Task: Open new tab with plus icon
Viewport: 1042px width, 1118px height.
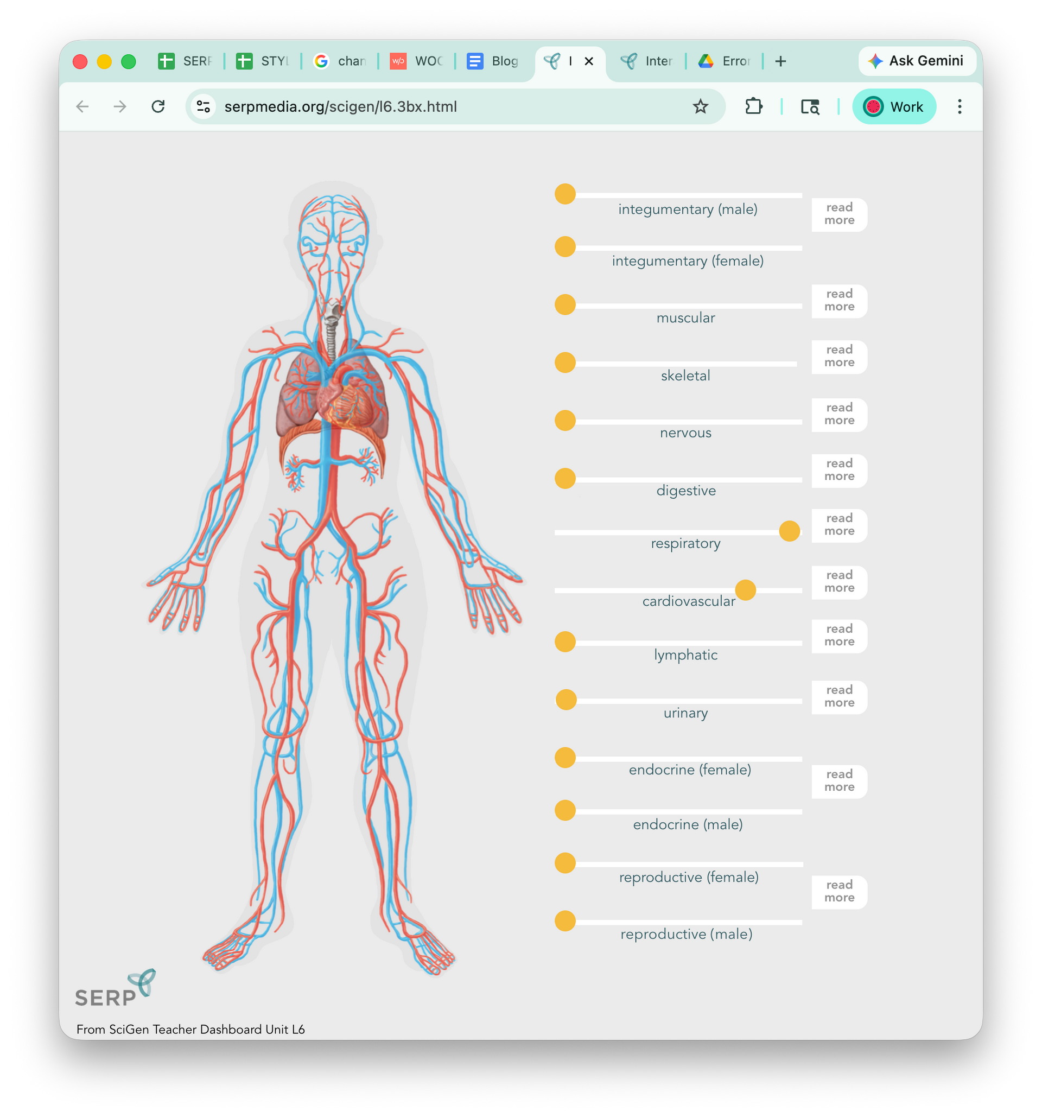Action: pos(780,61)
